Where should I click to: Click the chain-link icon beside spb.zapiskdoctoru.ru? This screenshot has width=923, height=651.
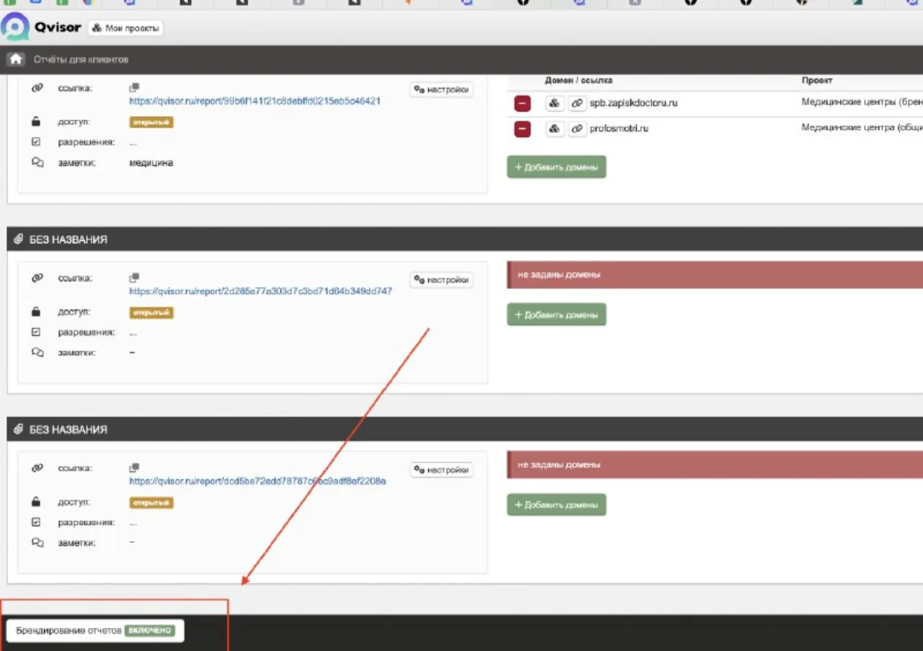pyautogui.click(x=576, y=104)
